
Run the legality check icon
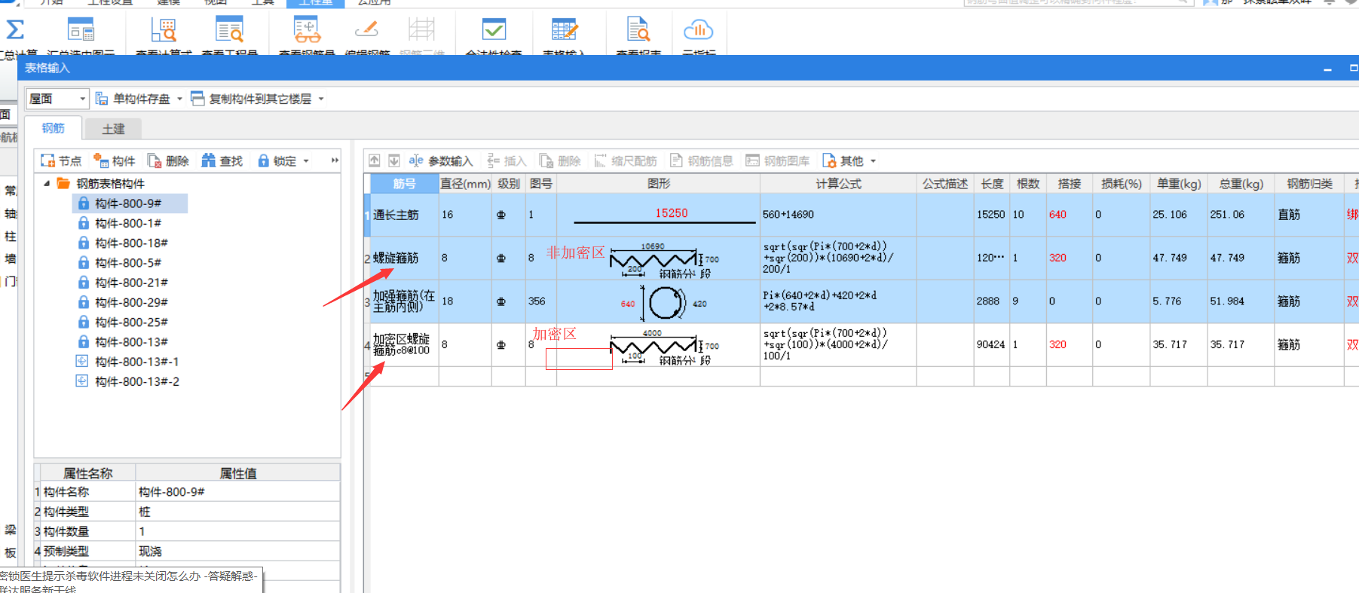pyautogui.click(x=494, y=30)
